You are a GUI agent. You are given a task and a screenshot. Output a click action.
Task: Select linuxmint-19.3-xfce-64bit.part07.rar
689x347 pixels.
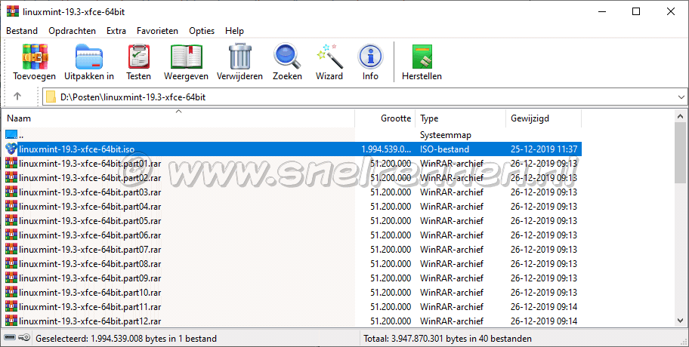point(90,249)
